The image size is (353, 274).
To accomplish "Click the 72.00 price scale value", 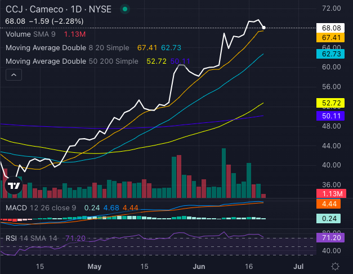I will 331,8.
